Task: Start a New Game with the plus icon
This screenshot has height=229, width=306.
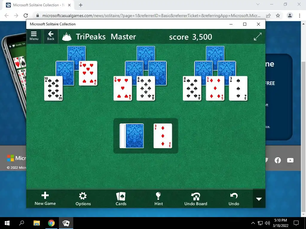Action: tap(45, 199)
